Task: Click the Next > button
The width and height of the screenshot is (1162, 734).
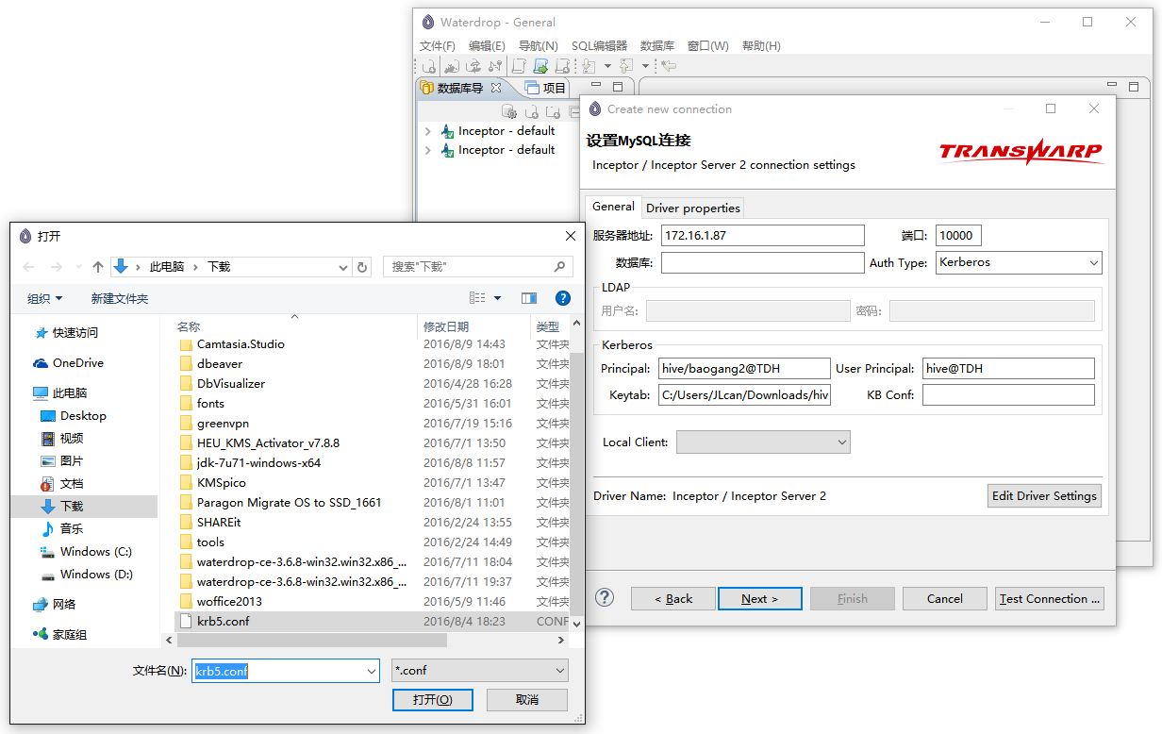Action: tap(759, 598)
